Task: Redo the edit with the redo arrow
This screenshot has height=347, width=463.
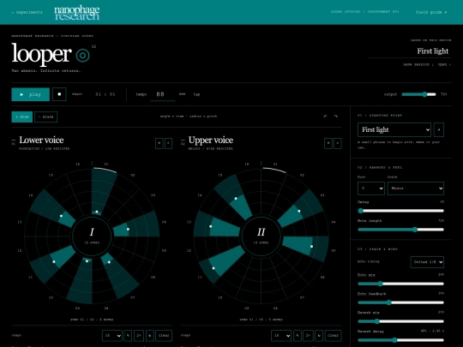Action: point(336,117)
